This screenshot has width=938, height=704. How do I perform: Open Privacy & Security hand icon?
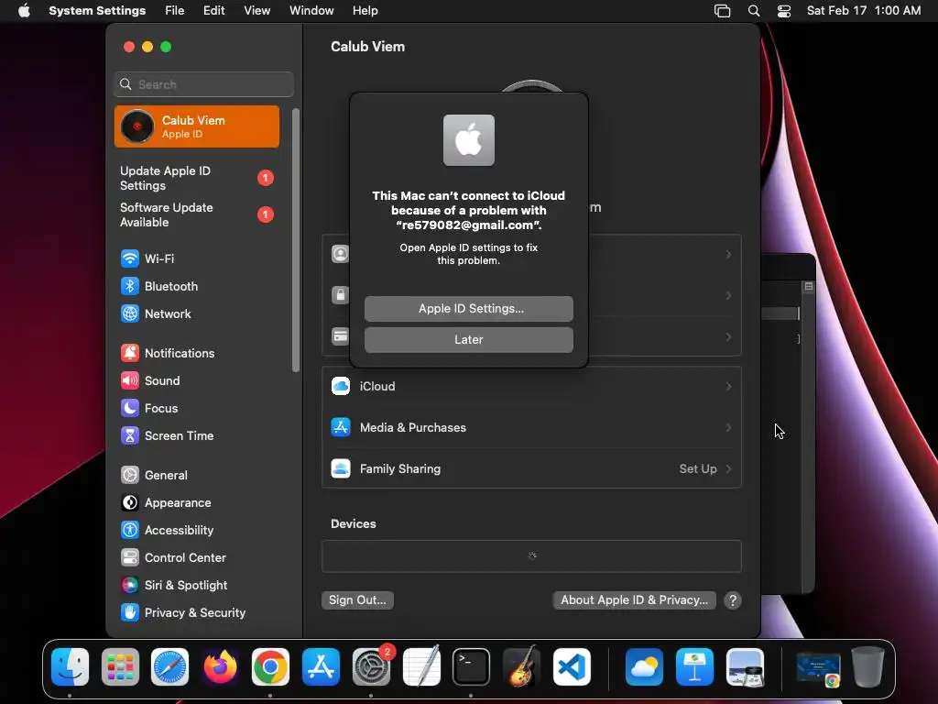point(130,612)
